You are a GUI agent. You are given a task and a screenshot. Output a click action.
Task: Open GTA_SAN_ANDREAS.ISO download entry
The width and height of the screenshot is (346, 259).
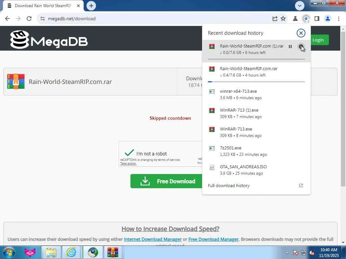(x=256, y=170)
